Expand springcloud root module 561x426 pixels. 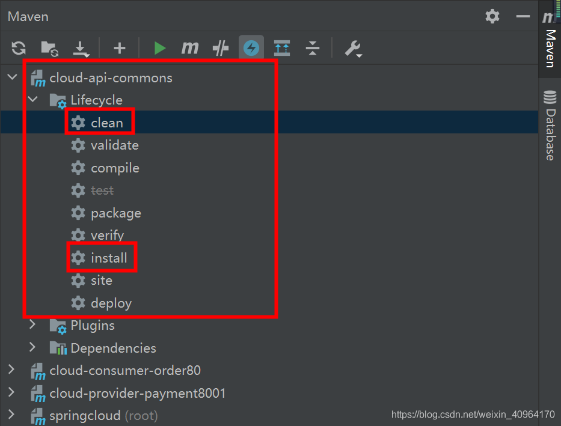[12, 415]
